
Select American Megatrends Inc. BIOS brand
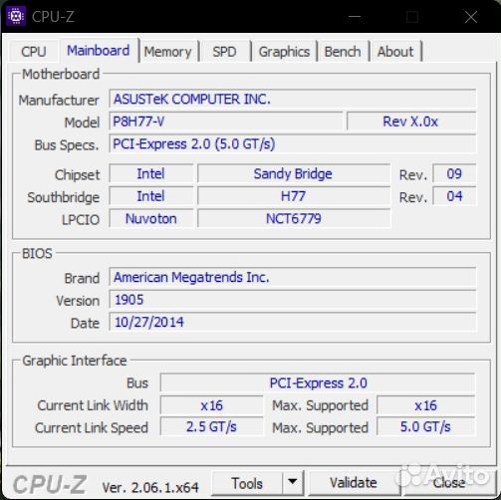pos(293,277)
